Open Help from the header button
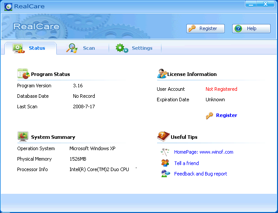Image resolution: width=278 pixels, height=213 pixels. (x=251, y=28)
